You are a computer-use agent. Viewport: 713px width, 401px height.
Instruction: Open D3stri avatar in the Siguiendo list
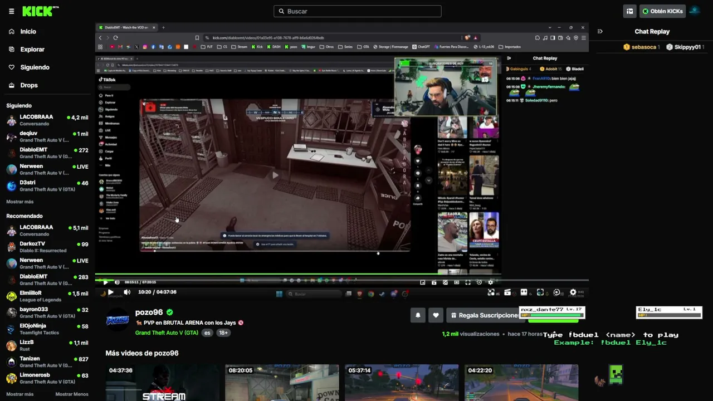(11, 186)
